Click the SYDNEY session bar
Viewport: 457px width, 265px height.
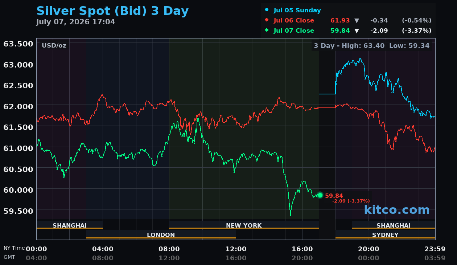(x=385, y=235)
